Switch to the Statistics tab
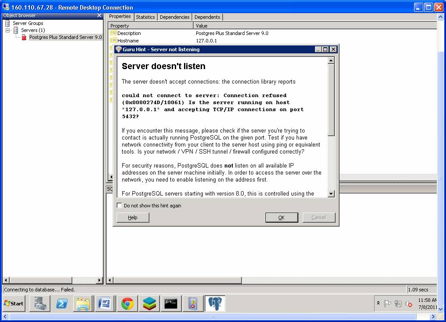The image size is (446, 322). click(145, 17)
